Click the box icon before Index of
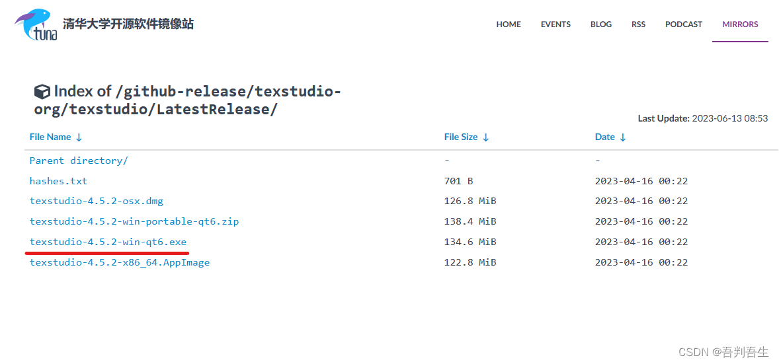Image resolution: width=779 pixels, height=364 pixels. (42, 91)
